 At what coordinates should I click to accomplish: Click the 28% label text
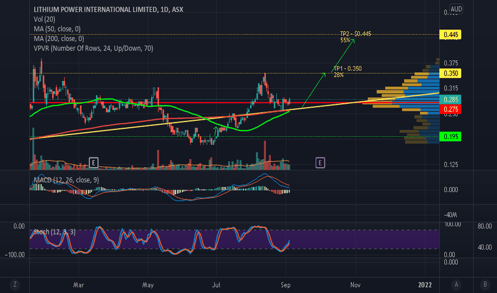(x=339, y=75)
